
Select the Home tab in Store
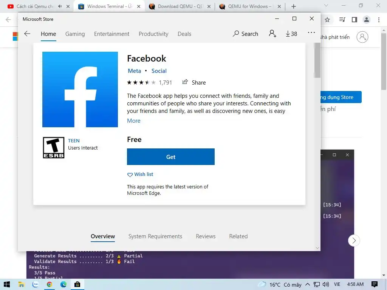pyautogui.click(x=48, y=34)
